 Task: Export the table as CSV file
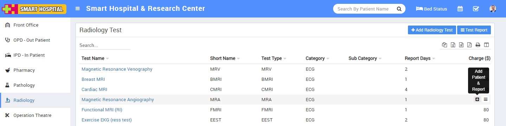461,45
